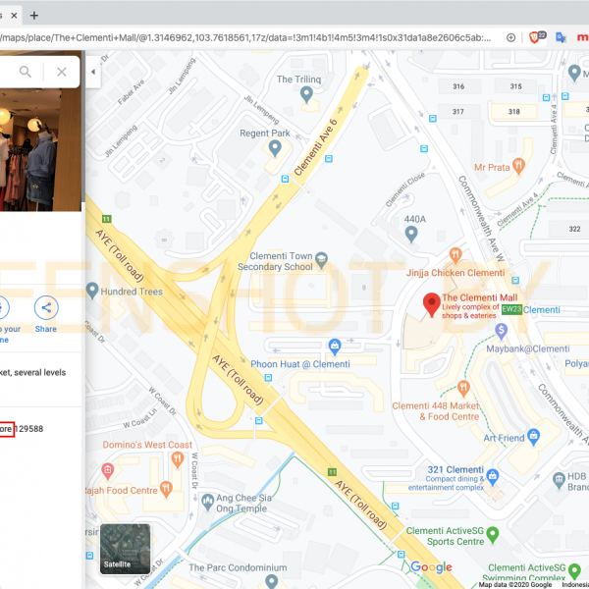Click the red Clementi Mall pin
The image size is (589, 589).
(x=432, y=305)
